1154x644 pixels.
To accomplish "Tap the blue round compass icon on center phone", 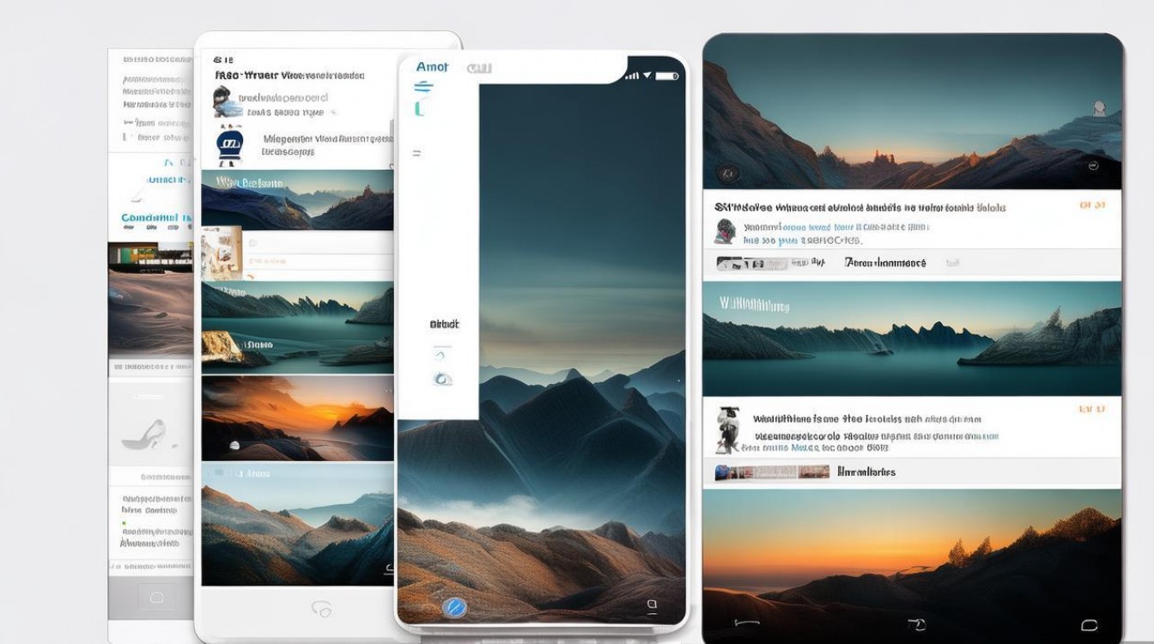I will (x=453, y=608).
